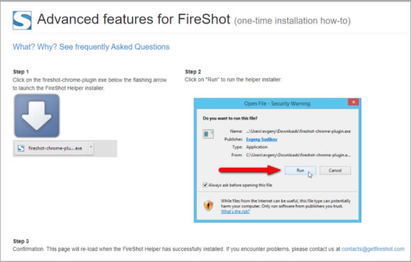
Task: Click the Run button
Action: click(x=300, y=170)
